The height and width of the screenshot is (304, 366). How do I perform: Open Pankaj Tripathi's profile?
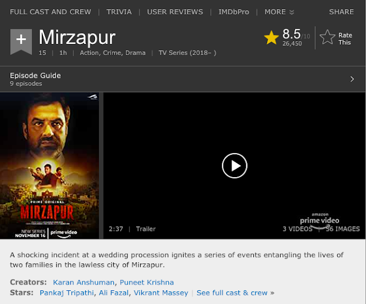tap(67, 293)
